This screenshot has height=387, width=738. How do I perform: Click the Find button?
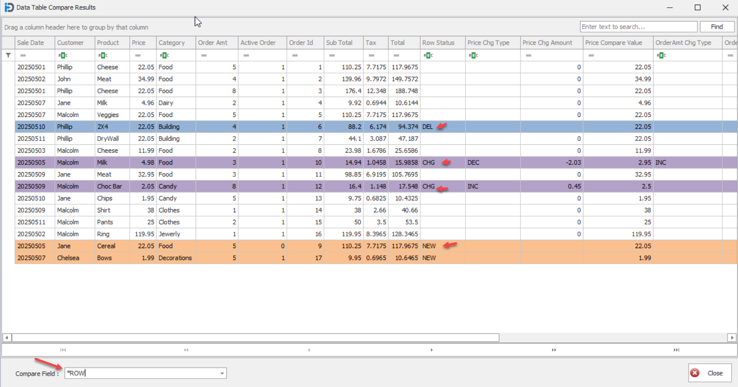pyautogui.click(x=717, y=26)
